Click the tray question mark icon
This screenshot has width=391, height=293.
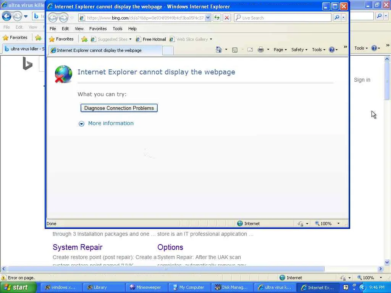click(346, 287)
